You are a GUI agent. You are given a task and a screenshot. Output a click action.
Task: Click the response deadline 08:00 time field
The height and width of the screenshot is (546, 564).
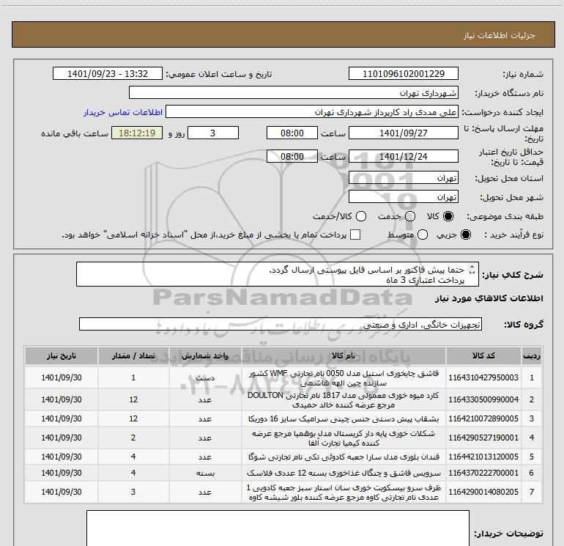pos(292,133)
